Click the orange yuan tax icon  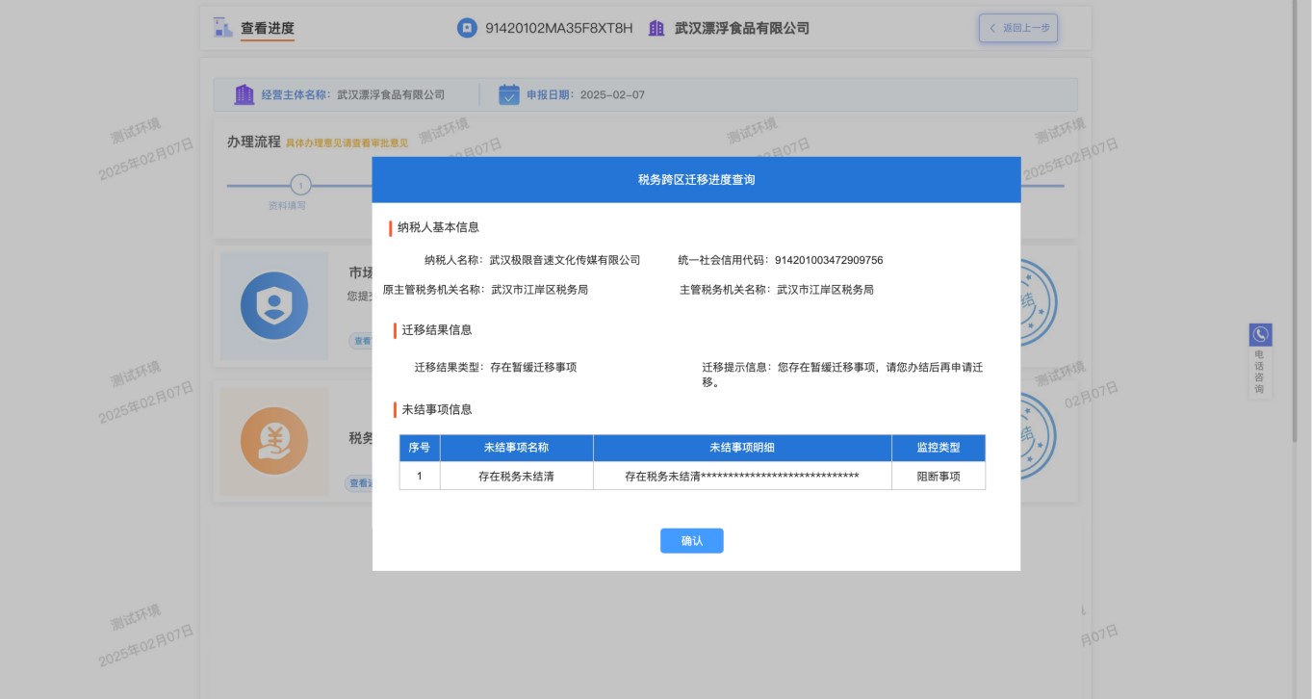(x=274, y=441)
